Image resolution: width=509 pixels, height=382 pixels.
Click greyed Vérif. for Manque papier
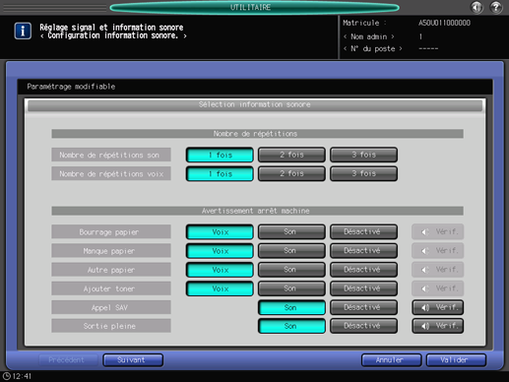438,251
